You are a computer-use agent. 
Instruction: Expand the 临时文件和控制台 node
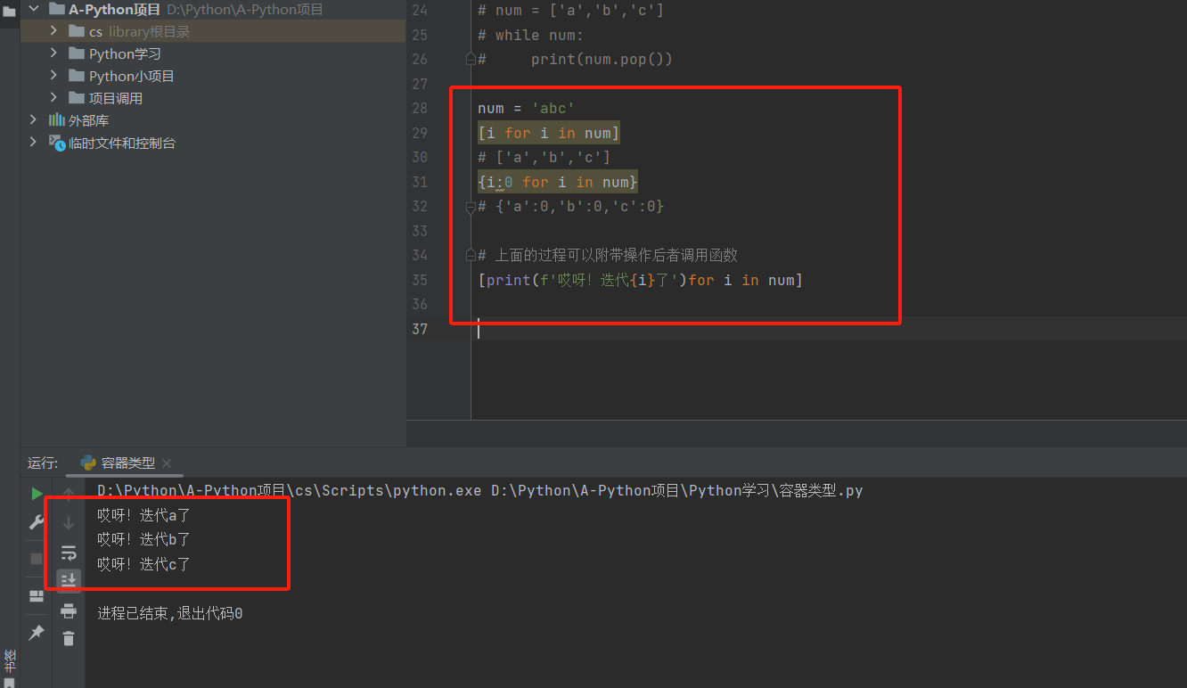point(34,143)
